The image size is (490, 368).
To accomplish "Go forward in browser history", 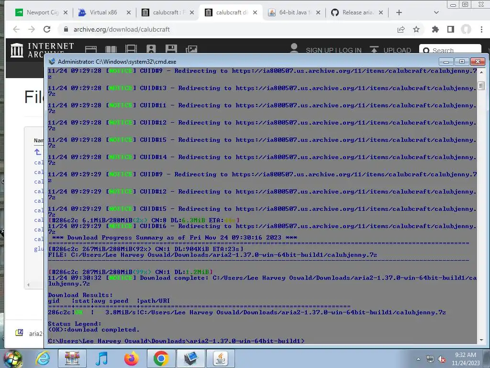I will point(32,29).
